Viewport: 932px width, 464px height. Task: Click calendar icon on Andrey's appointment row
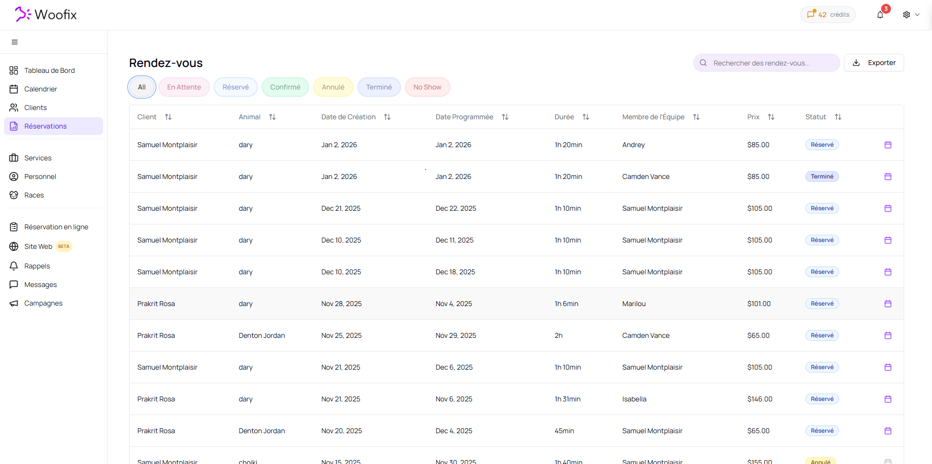[x=888, y=145]
